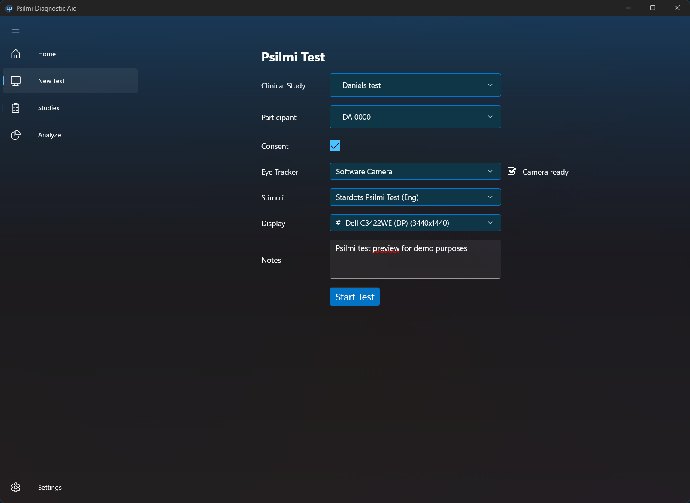Open the Display selection dropdown
This screenshot has height=503, width=690.
(415, 223)
